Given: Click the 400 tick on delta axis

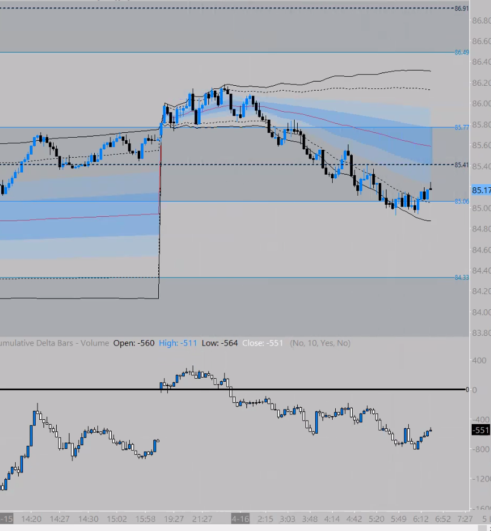Looking at the screenshot, I should click(x=479, y=360).
